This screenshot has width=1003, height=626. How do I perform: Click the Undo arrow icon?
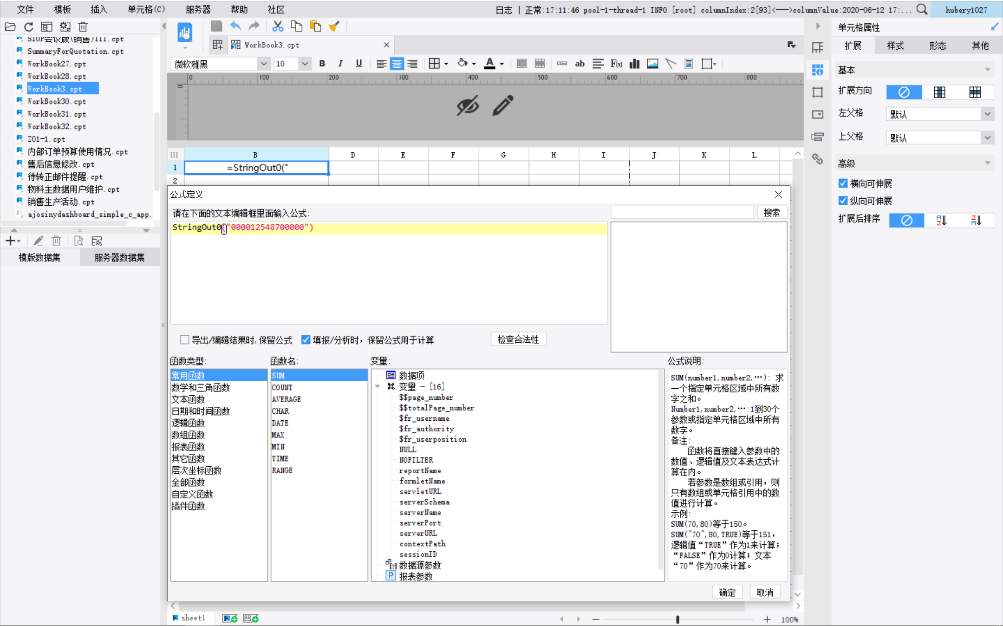point(235,26)
